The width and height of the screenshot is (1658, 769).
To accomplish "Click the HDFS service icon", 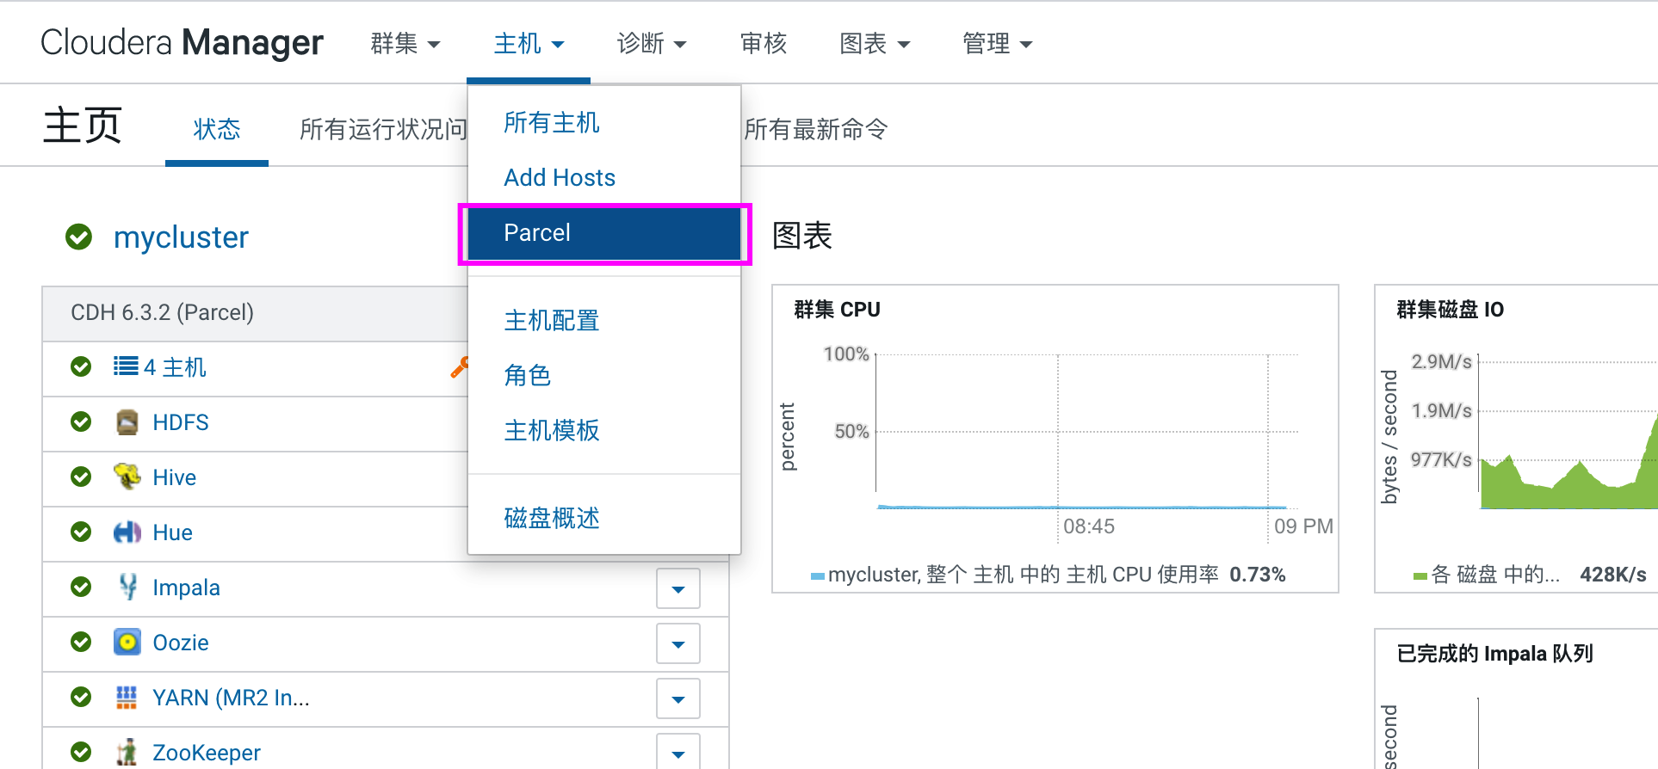I will click(127, 422).
